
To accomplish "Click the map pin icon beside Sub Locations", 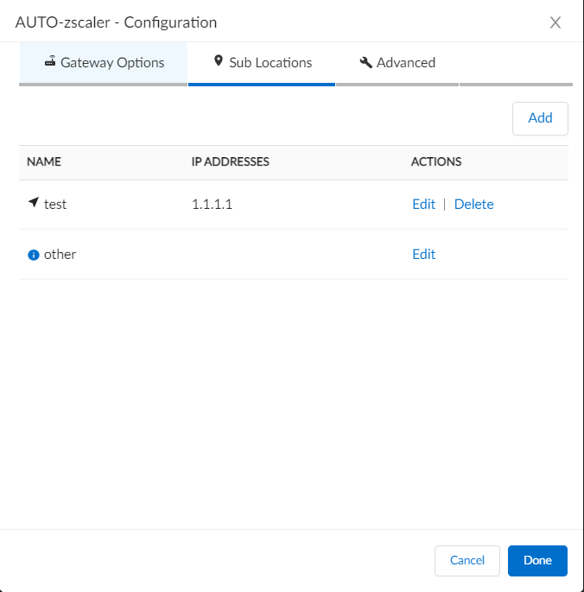I will tap(219, 62).
